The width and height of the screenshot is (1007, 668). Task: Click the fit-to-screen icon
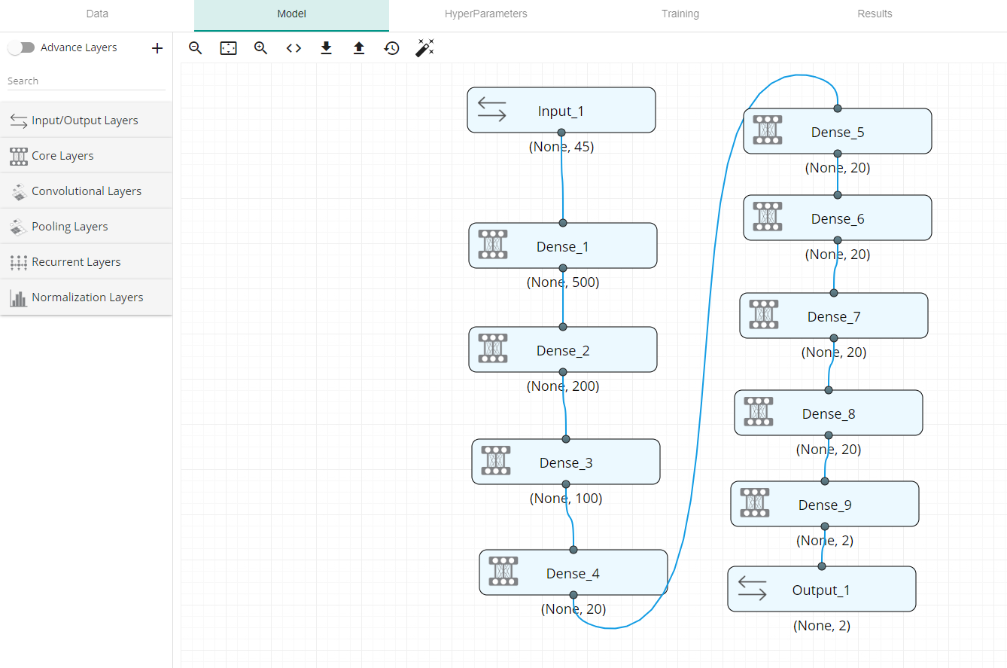point(228,48)
